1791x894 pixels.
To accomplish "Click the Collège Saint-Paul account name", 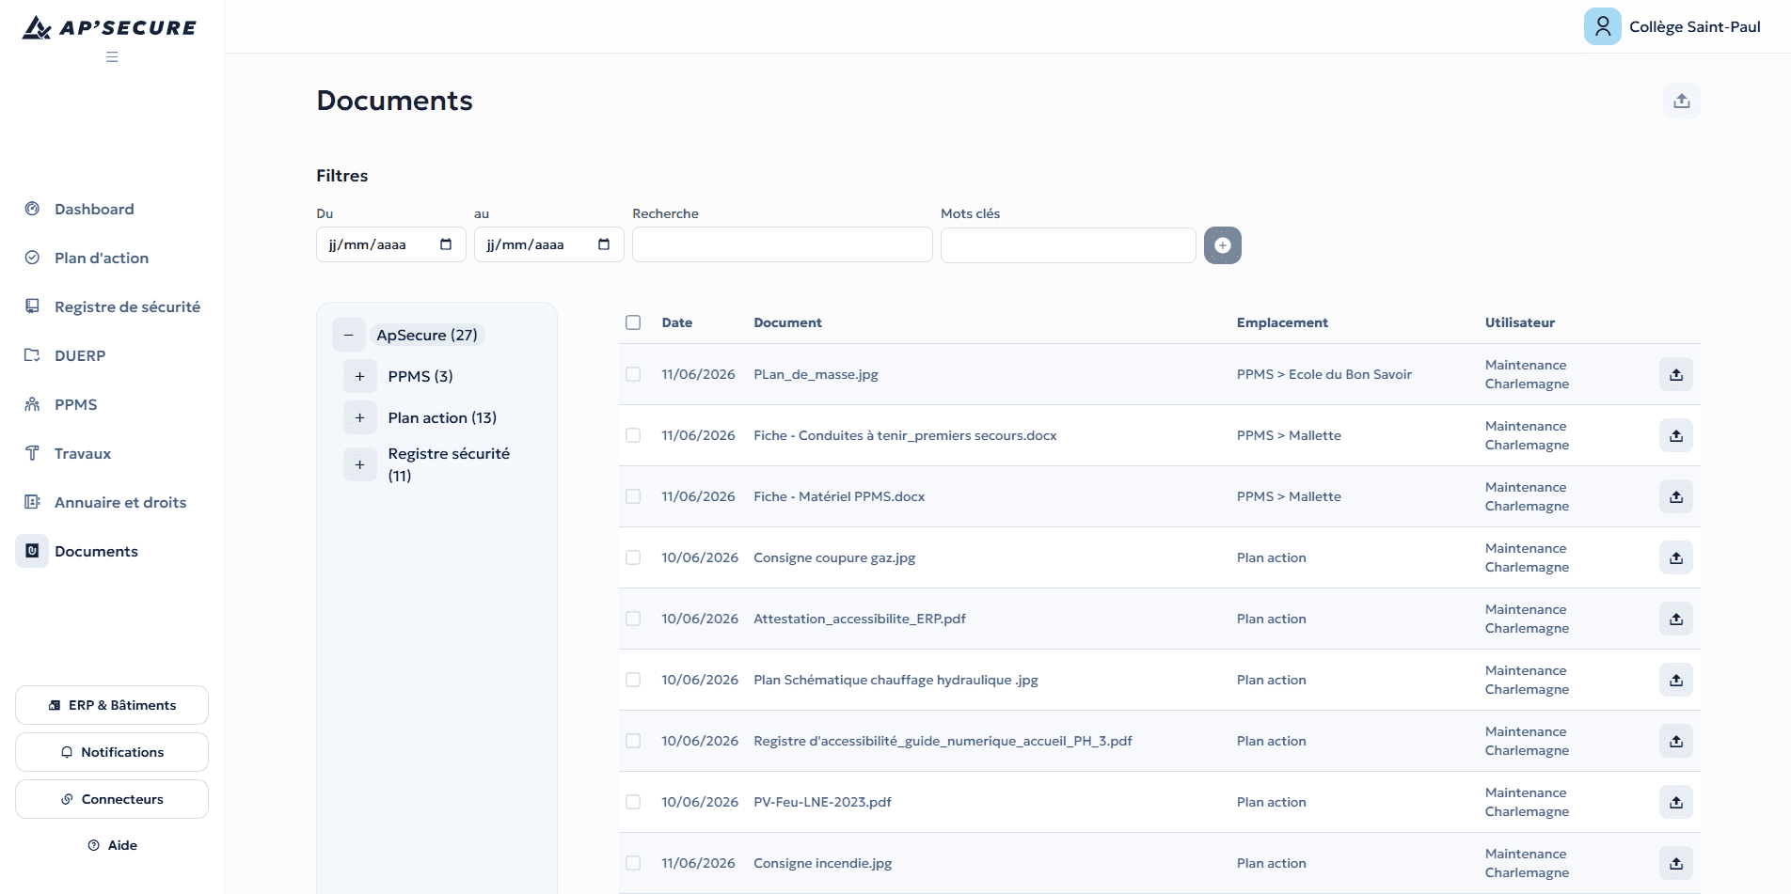I will pyautogui.click(x=1694, y=26).
